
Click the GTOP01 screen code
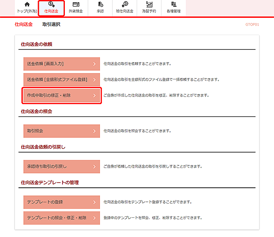252,25
